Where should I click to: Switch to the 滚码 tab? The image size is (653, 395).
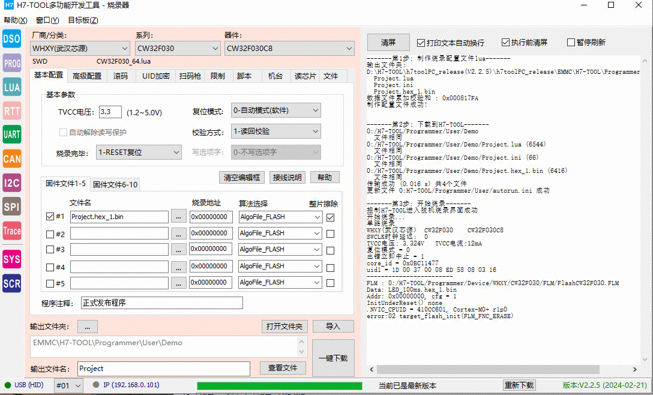121,76
